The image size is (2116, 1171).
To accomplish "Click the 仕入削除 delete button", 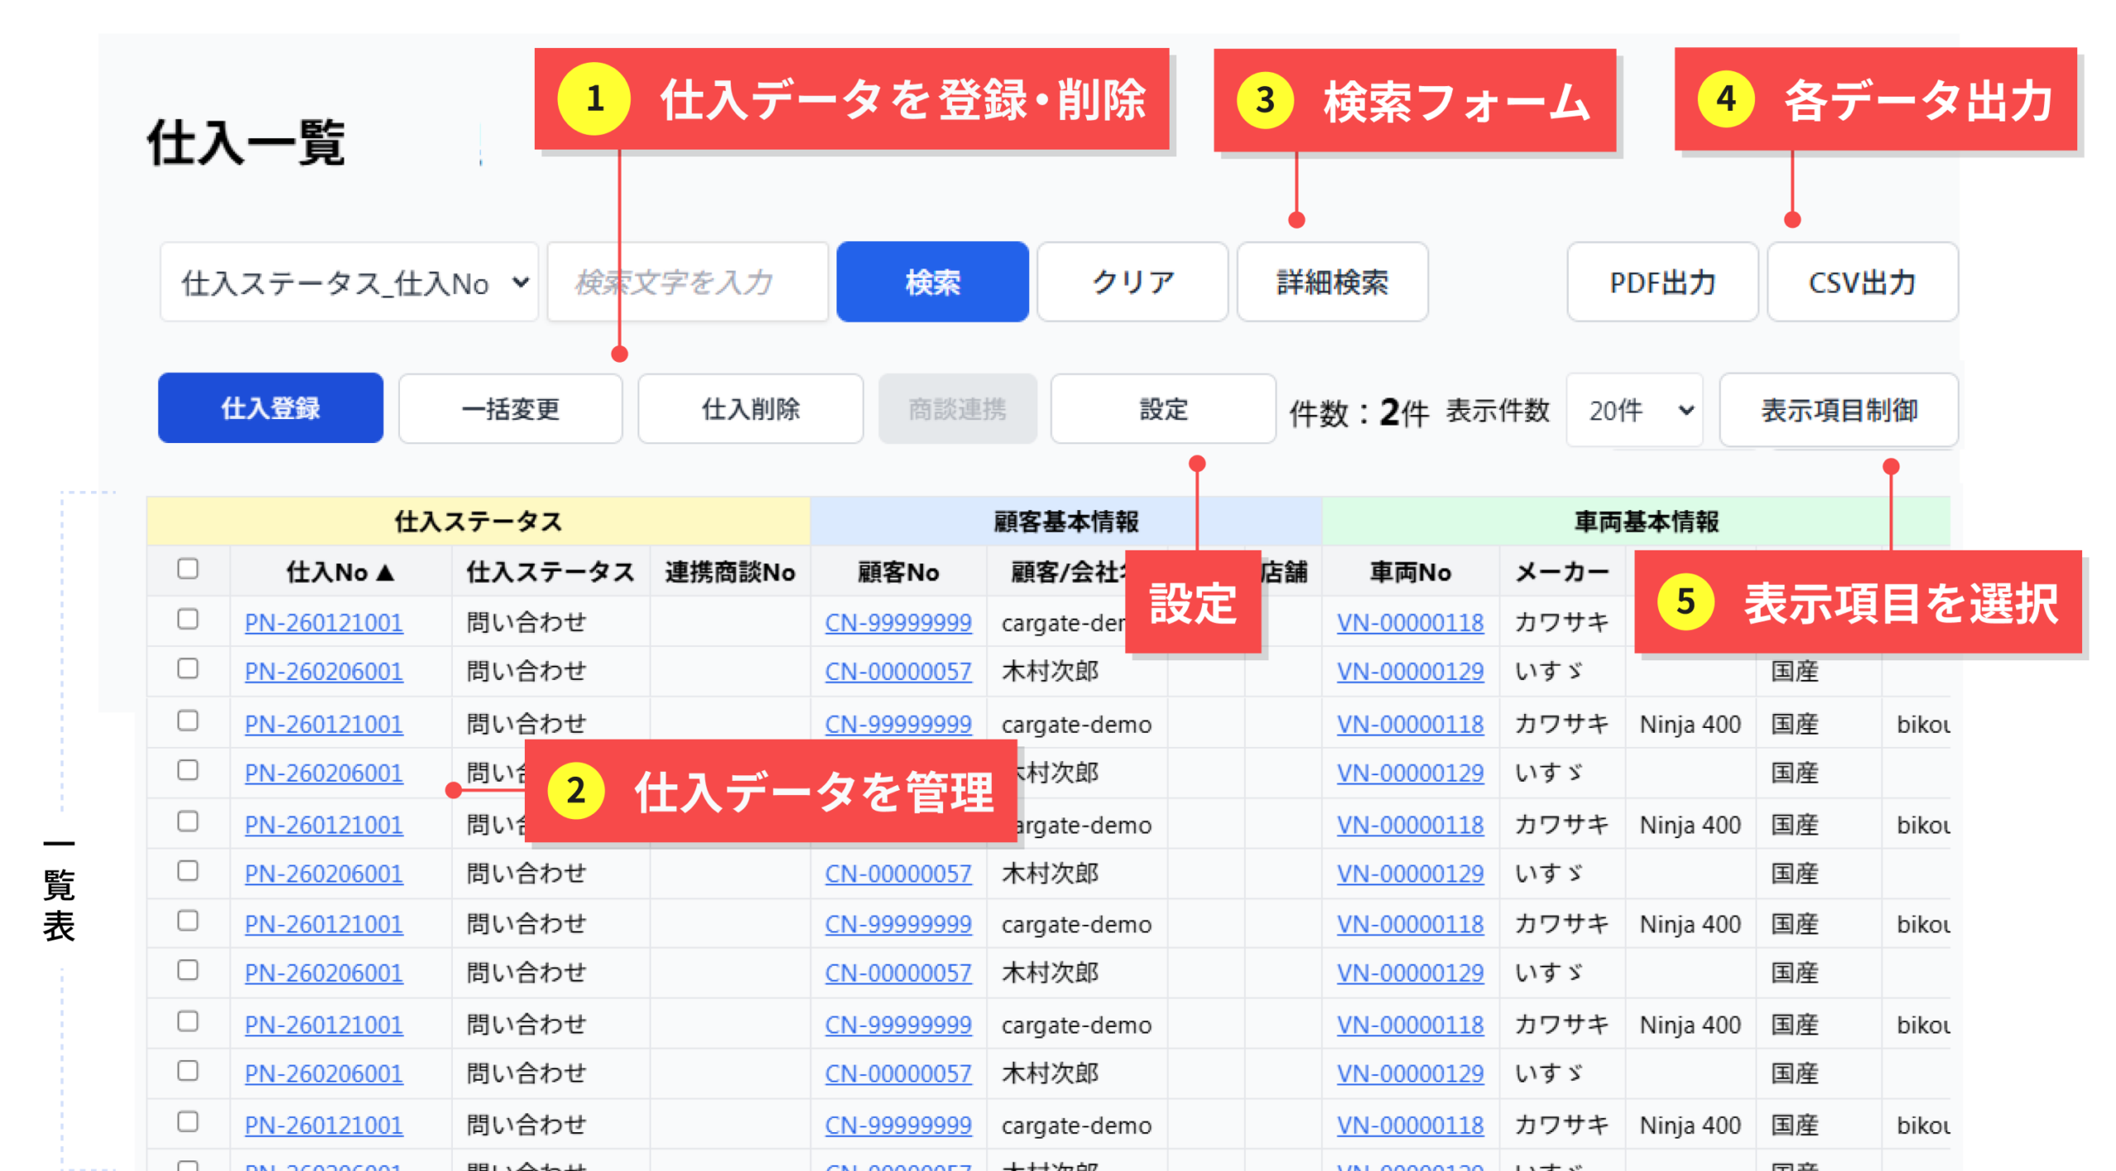I will click(x=750, y=408).
